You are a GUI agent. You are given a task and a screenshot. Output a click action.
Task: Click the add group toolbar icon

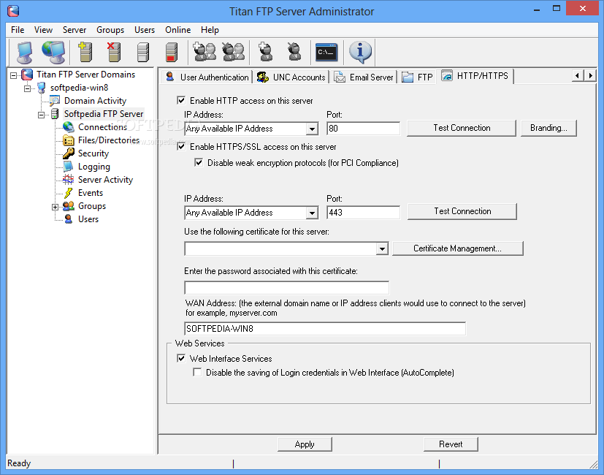pyautogui.click(x=204, y=52)
